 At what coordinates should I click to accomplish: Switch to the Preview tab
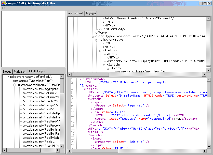pyautogui.click(x=91, y=14)
